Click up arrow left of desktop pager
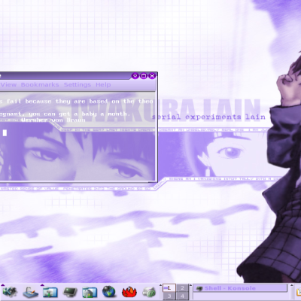The height and width of the screenshot is (301, 301). (160, 285)
